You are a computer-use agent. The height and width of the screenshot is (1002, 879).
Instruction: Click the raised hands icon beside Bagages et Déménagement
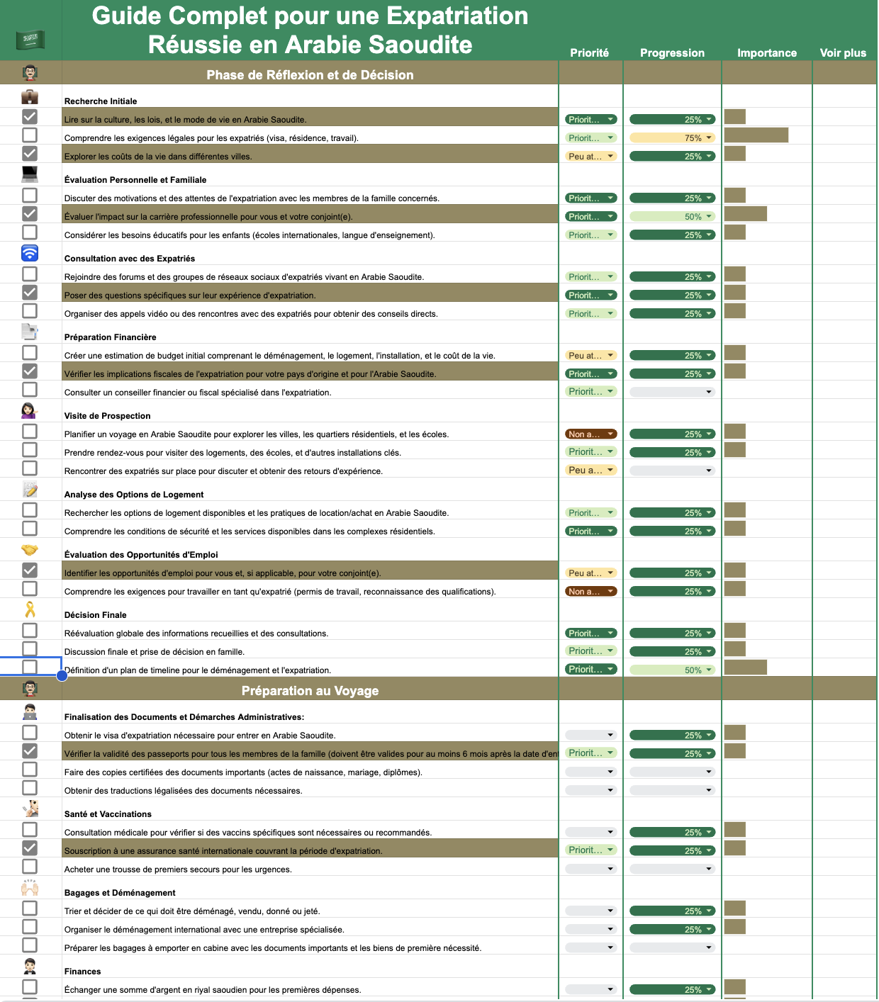30,887
